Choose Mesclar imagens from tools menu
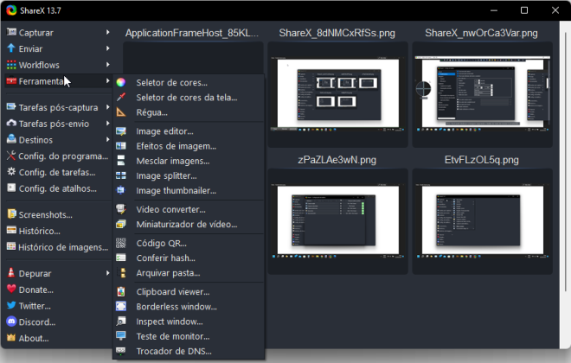Screen dimensions: 571x363 189,161
